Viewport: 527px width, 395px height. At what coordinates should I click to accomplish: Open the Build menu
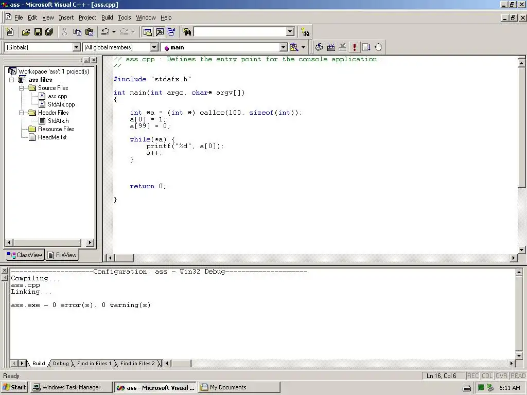tap(107, 17)
